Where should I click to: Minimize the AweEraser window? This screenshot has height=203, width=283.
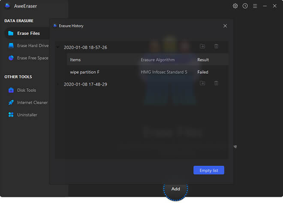(x=265, y=6)
